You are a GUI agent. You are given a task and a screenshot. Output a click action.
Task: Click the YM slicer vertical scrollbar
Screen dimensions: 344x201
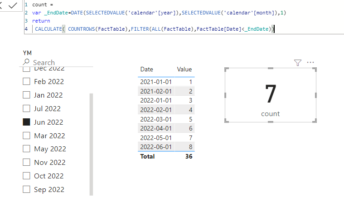pos(91,145)
